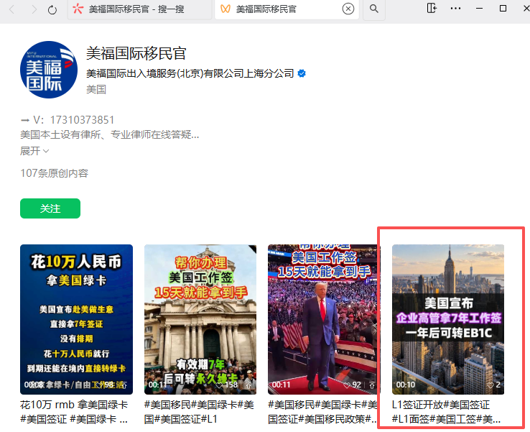Click the share icon on the Trump video
Viewport: 530px width, 432px height.
372,385
